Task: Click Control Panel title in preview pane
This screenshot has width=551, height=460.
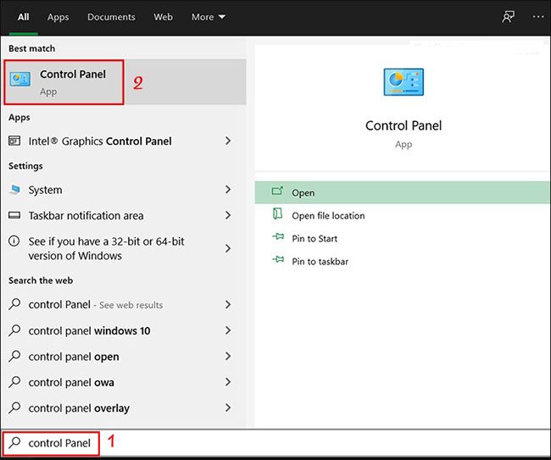Action: coord(404,125)
